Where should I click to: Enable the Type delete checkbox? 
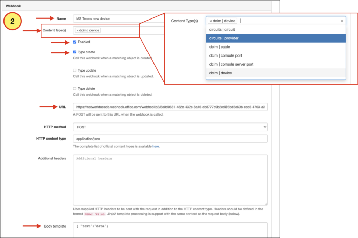[x=74, y=88]
